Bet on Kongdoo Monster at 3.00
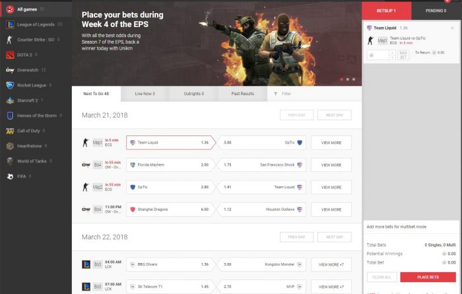Screen dimensions: 462x294 pos(261,264)
